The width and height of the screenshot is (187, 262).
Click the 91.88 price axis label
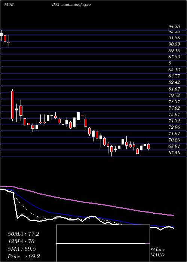(174, 38)
